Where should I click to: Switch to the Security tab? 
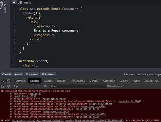(124, 81)
